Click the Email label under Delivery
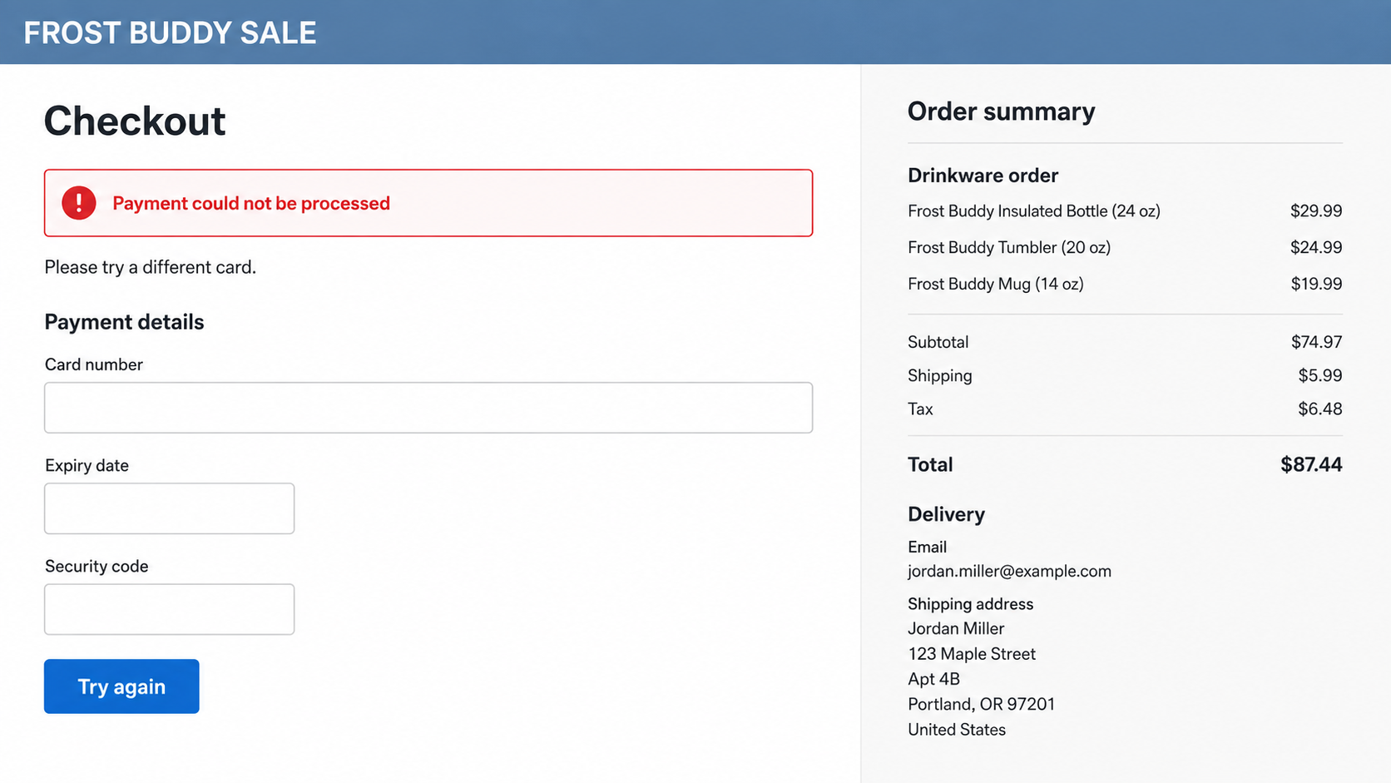1391x783 pixels. click(x=927, y=547)
